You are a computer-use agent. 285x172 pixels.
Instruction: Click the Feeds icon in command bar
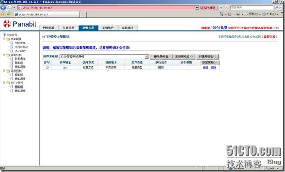click(x=230, y=14)
